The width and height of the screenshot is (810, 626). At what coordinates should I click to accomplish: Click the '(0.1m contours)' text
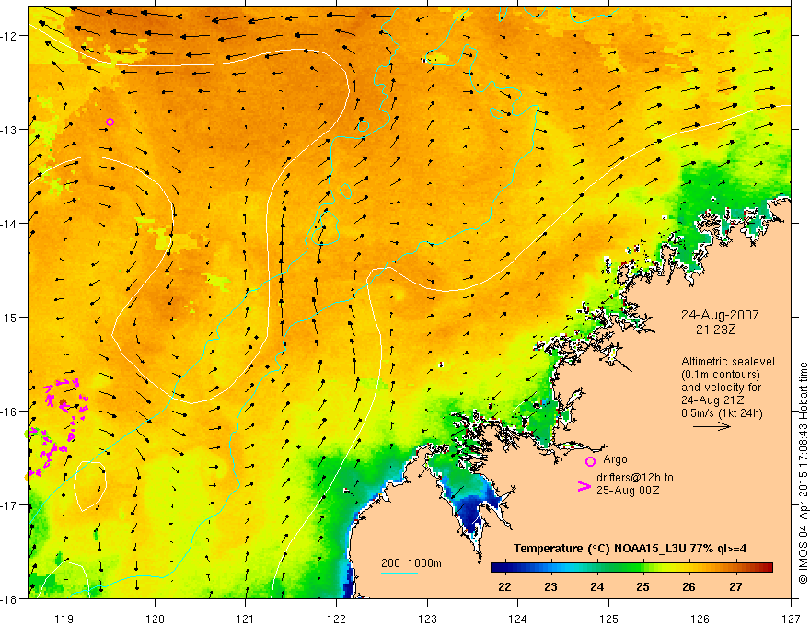click(721, 375)
